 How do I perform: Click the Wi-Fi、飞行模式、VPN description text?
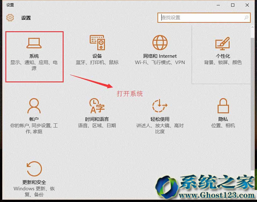[160, 62]
